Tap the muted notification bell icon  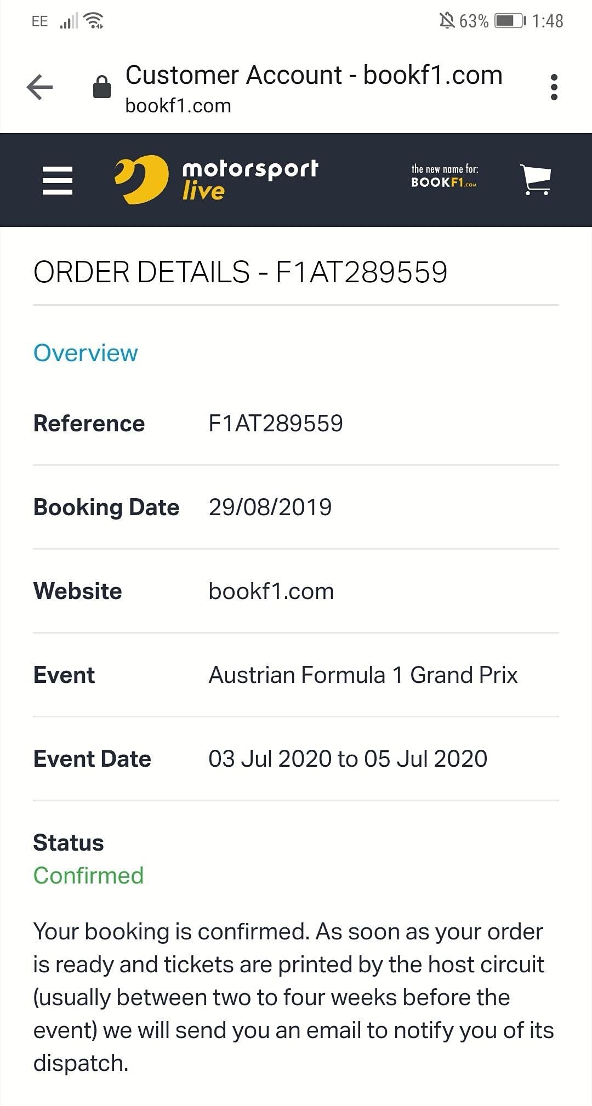tap(447, 21)
